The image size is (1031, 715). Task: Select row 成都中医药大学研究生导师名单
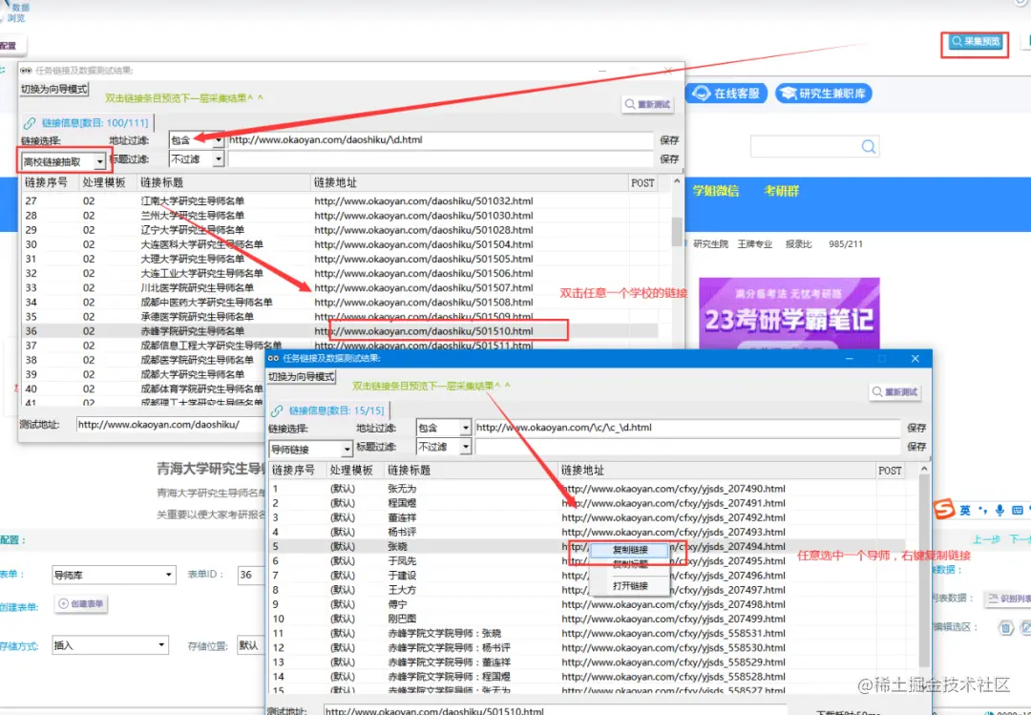point(339,302)
